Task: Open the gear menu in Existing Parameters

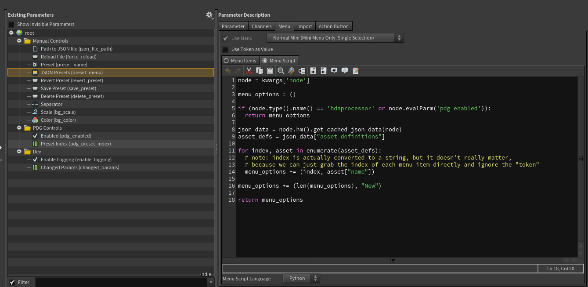Action: (x=209, y=15)
